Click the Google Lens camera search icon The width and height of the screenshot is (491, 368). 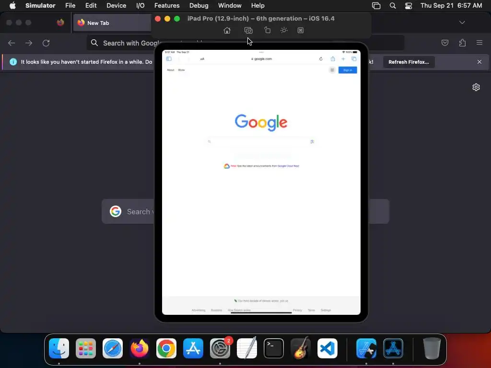(x=312, y=142)
